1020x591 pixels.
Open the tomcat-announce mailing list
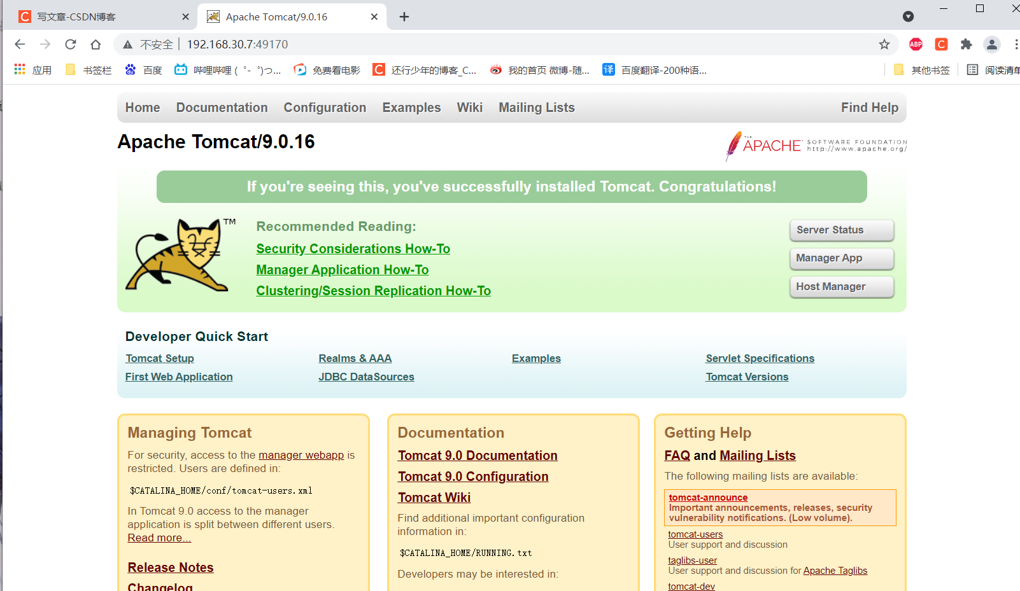[708, 497]
